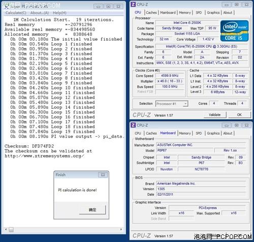Click the Package value Socket 1155 LGA
254x242 pixels.
[187, 34]
